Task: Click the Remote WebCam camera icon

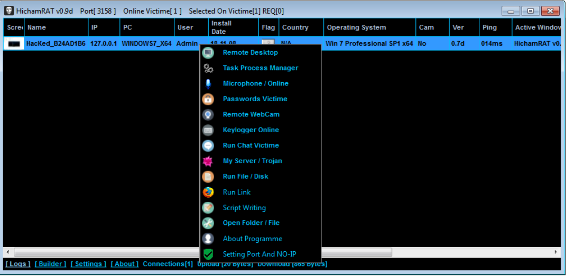Action: click(x=208, y=114)
